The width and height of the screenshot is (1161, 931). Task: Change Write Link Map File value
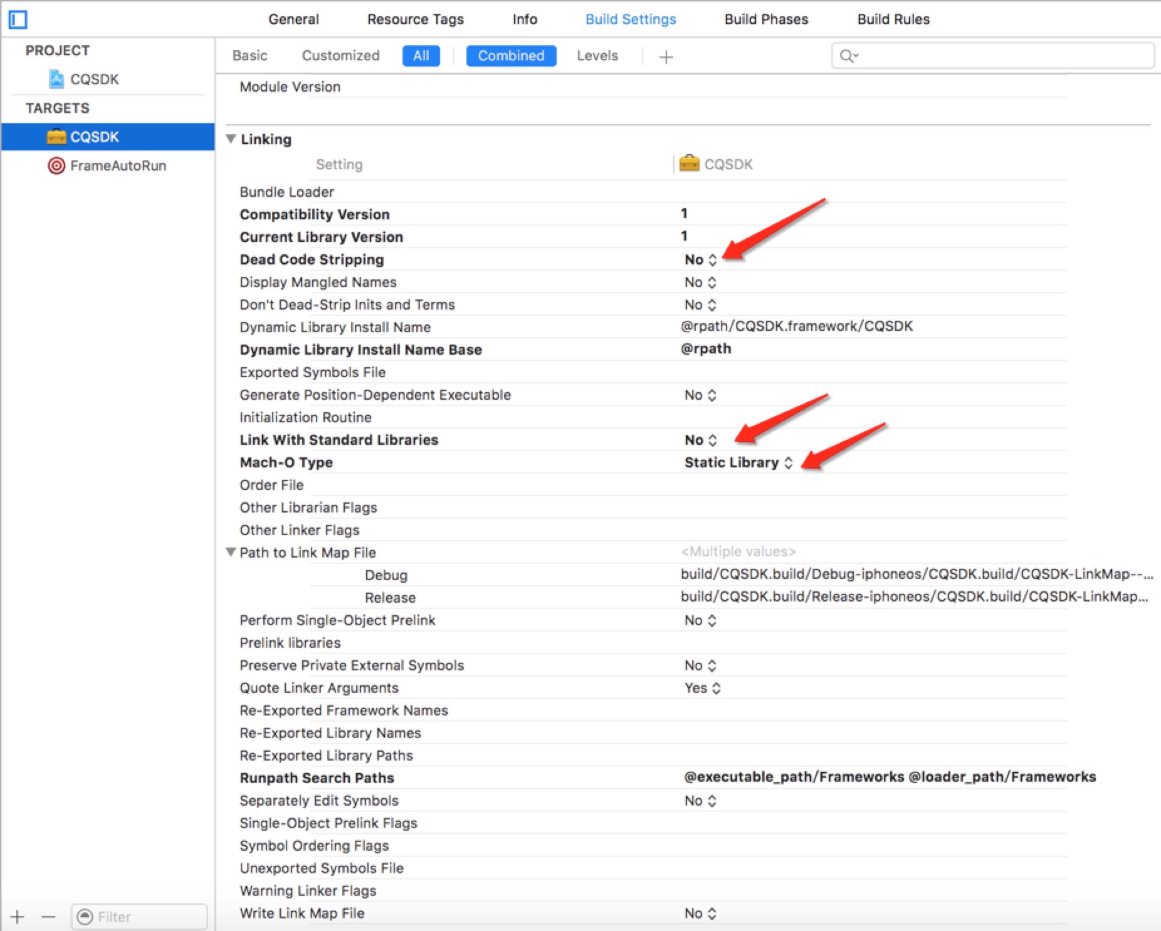tap(700, 913)
